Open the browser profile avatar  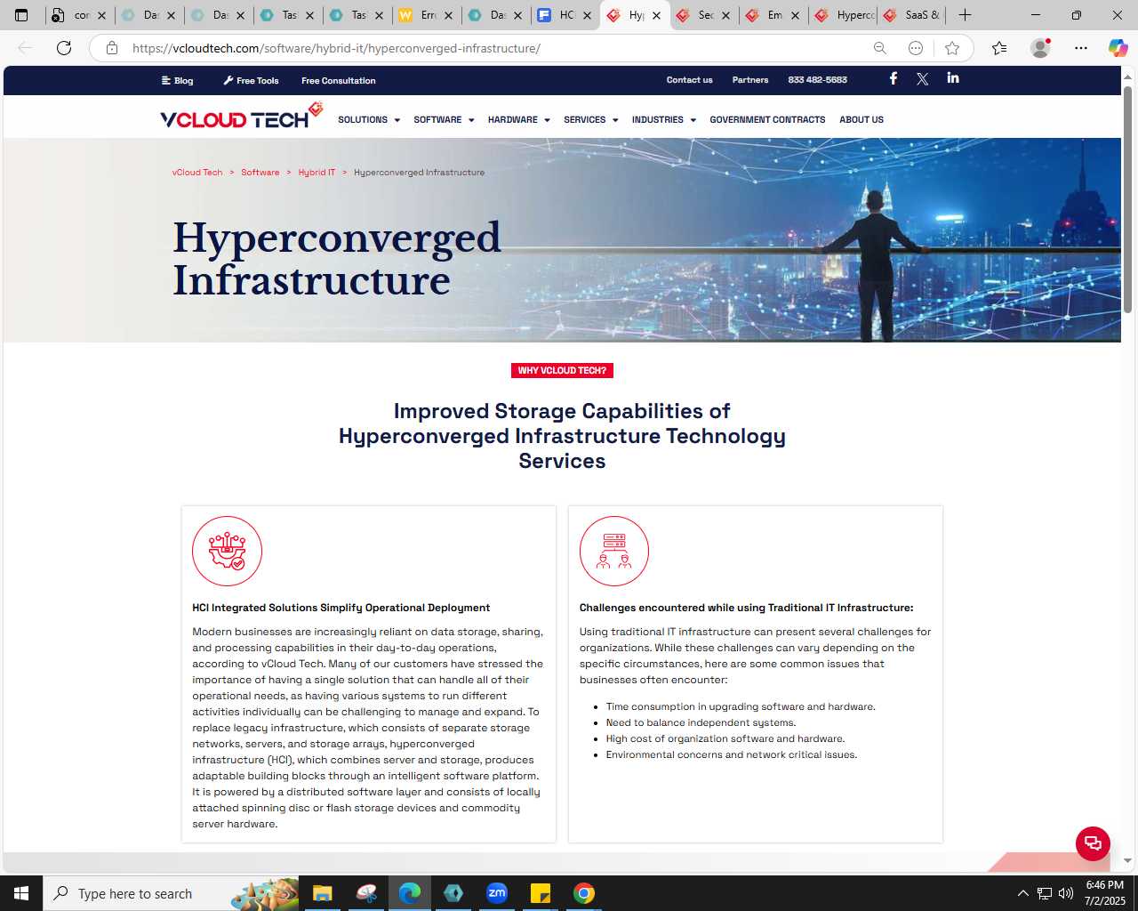[x=1040, y=48]
